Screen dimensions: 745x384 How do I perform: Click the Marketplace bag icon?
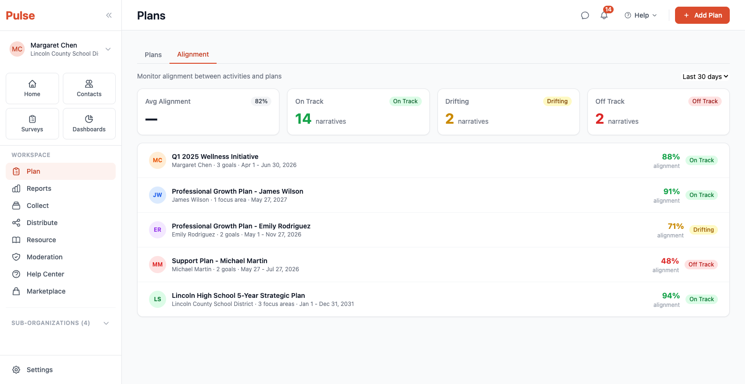16,291
